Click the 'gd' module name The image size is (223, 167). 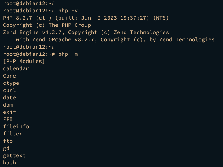[x=6, y=149]
